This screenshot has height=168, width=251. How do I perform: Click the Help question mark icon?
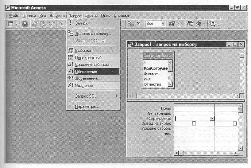213,24
